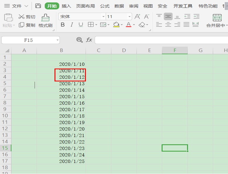Select row 15 header
The height and width of the screenshot is (174, 228).
pyautogui.click(x=6, y=148)
